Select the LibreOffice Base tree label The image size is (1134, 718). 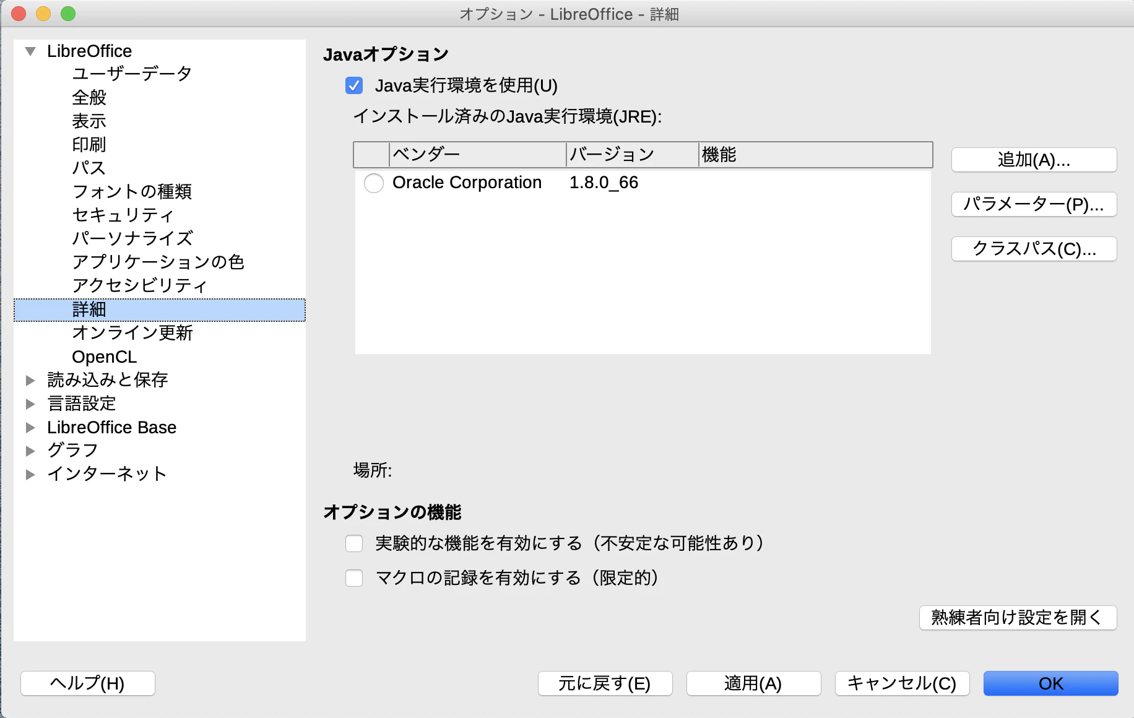coord(111,428)
